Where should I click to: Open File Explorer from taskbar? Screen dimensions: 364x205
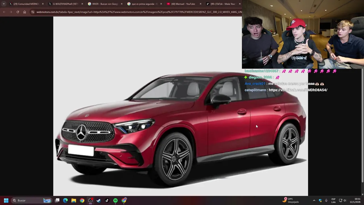click(x=74, y=200)
